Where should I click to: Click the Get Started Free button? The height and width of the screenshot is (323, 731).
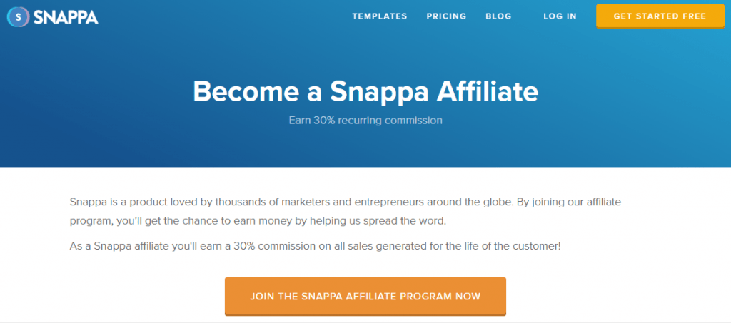click(x=660, y=16)
